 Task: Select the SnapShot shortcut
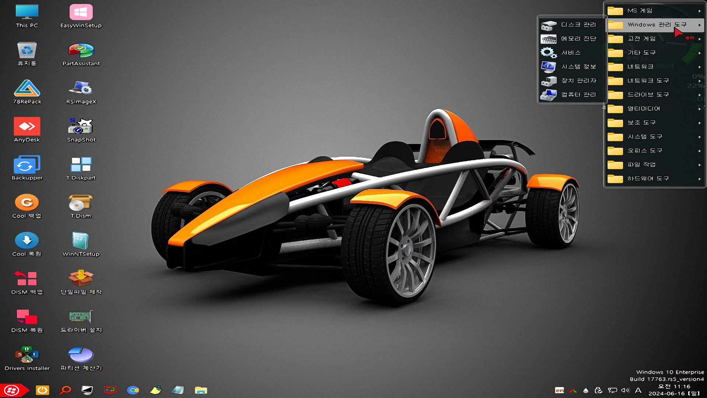(x=81, y=130)
